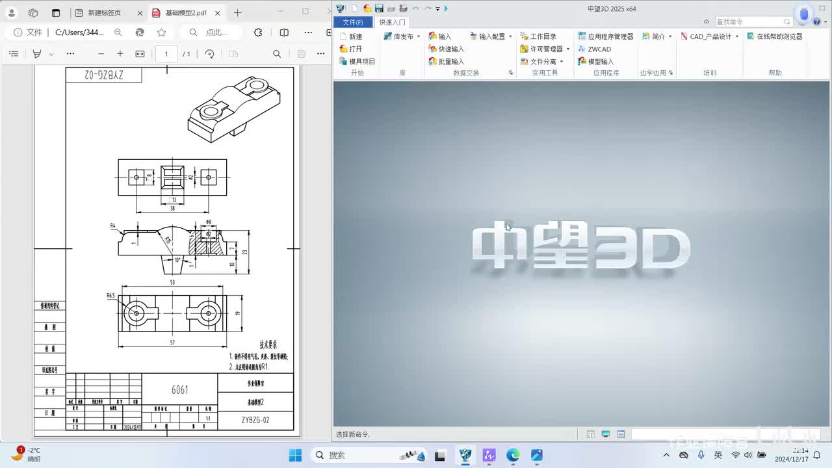
Task: Open more PDF toolbar options on left
Action: pyautogui.click(x=70, y=54)
